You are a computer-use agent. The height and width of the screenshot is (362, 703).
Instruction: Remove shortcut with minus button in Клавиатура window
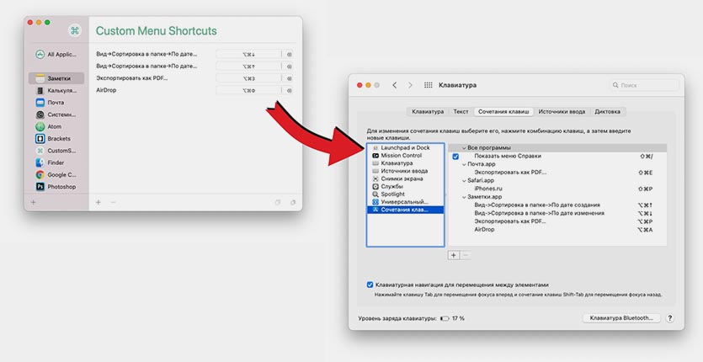[466, 255]
